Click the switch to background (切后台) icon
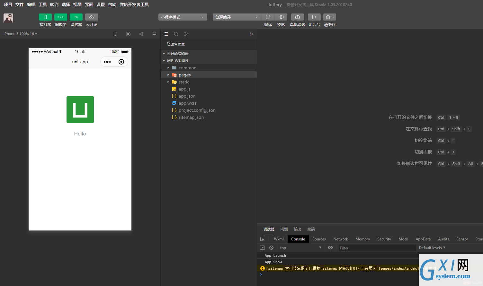The height and width of the screenshot is (286, 483). (x=314, y=17)
